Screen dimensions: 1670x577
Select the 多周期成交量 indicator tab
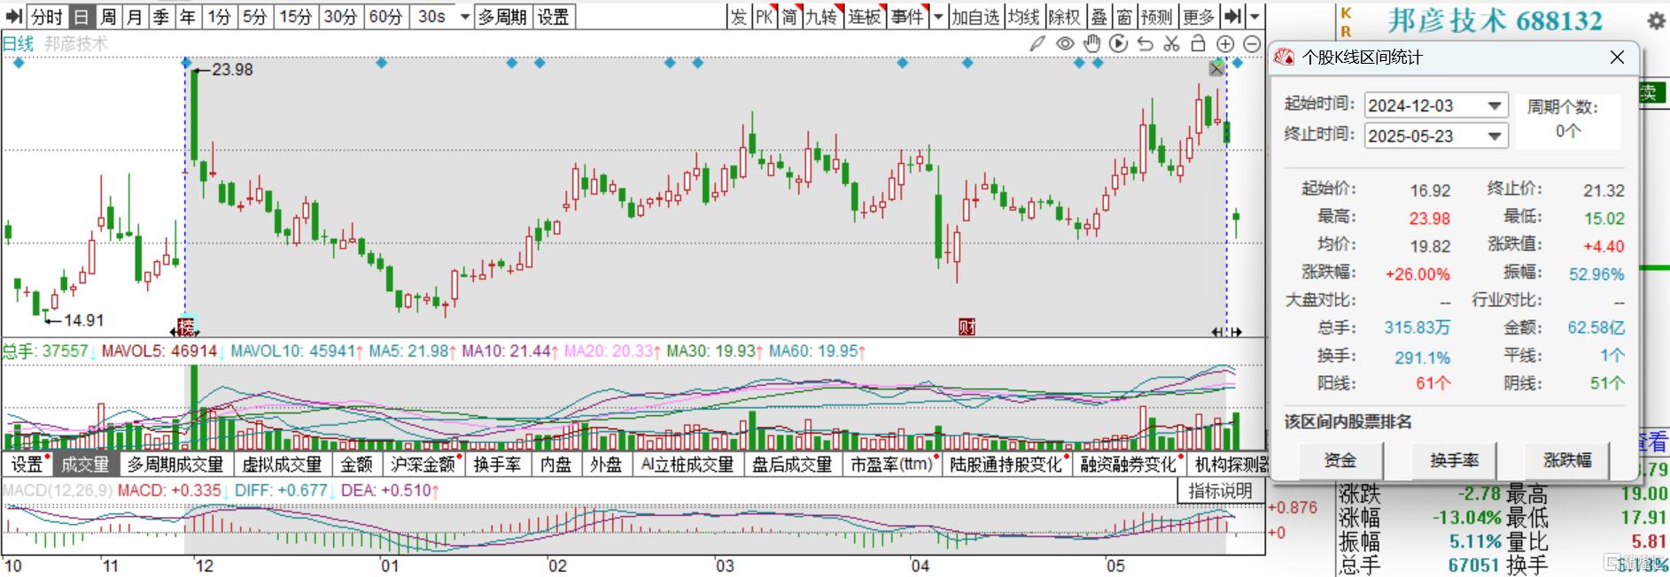click(x=175, y=465)
